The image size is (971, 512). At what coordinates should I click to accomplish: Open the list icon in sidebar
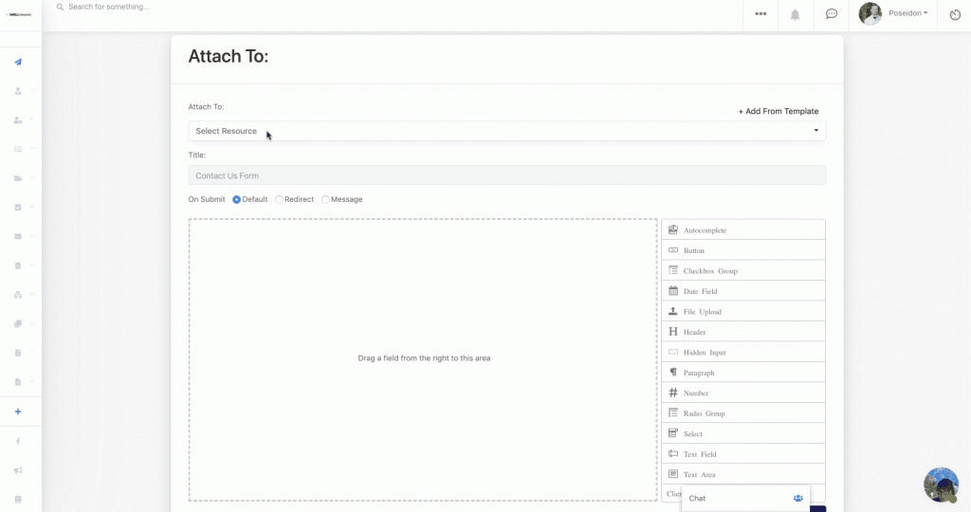click(x=18, y=149)
